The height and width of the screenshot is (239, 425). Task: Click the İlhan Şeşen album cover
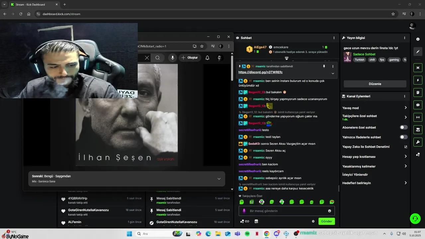(x=127, y=115)
